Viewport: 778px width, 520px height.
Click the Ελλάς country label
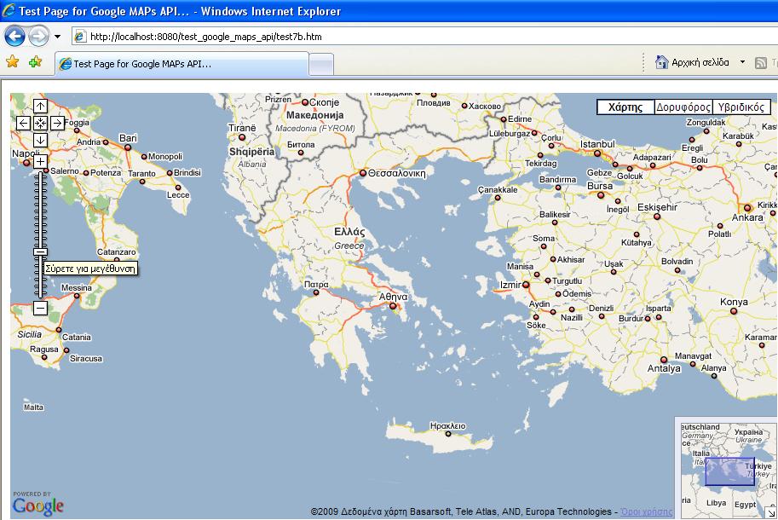coord(349,232)
